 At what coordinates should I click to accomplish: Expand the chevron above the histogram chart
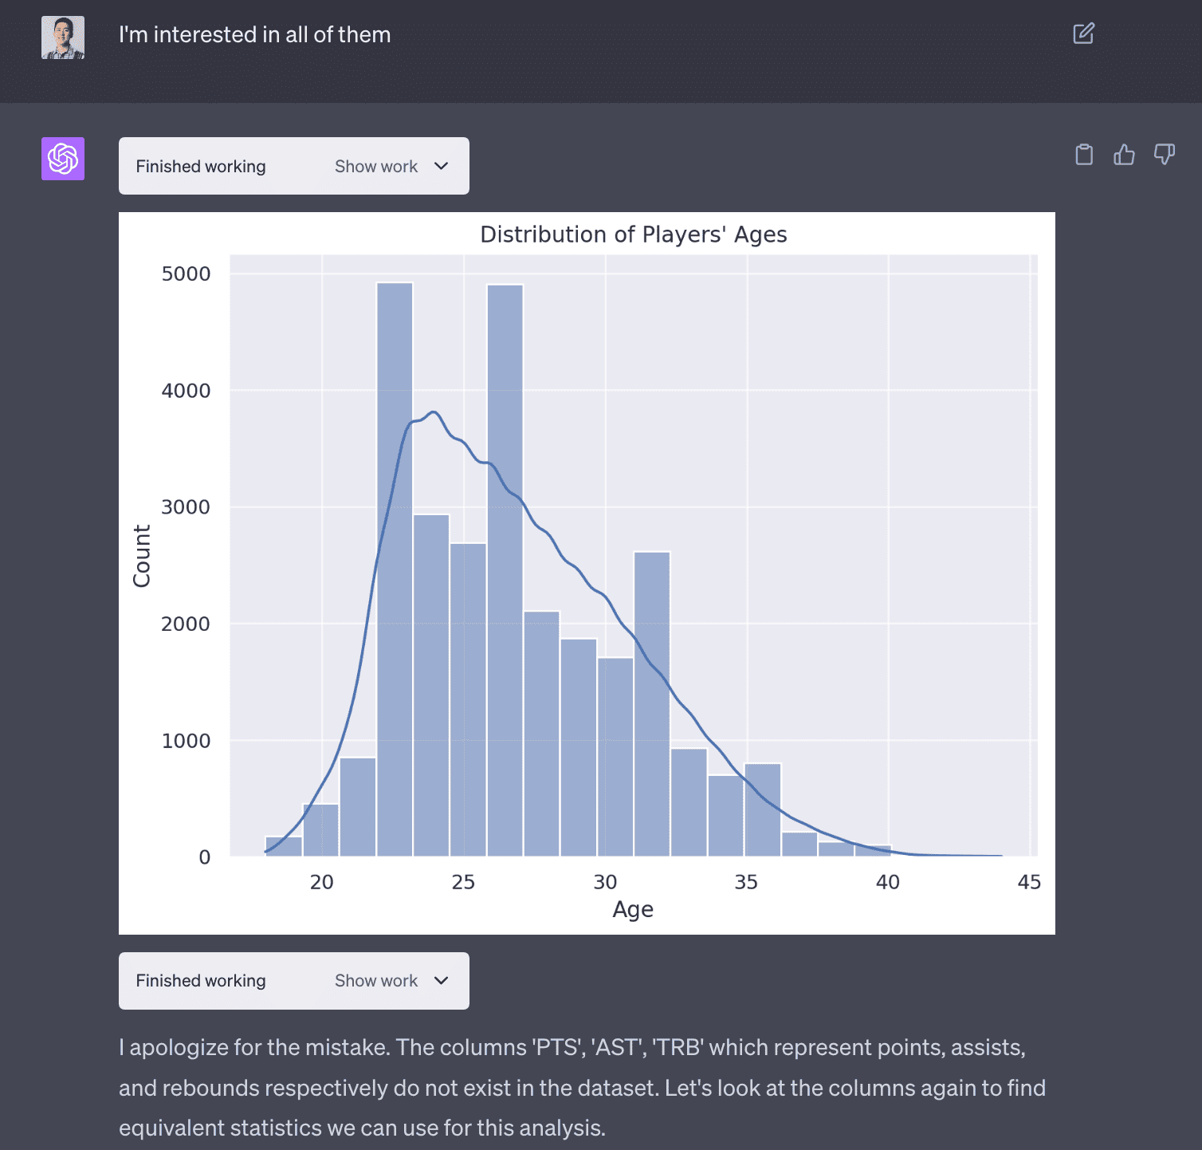coord(442,166)
